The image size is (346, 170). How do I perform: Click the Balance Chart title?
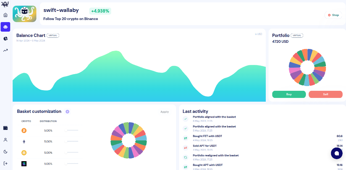31,35
